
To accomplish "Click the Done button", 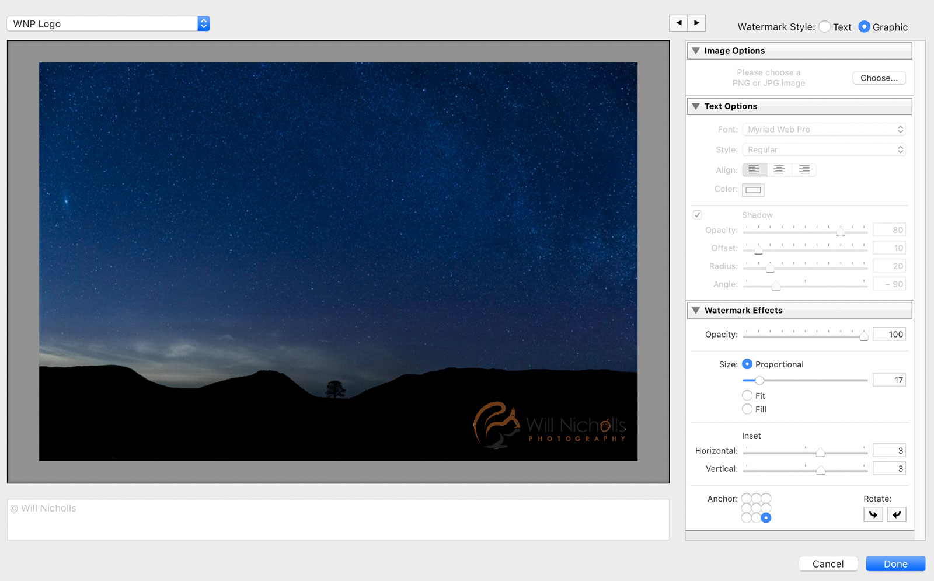I will pyautogui.click(x=895, y=564).
